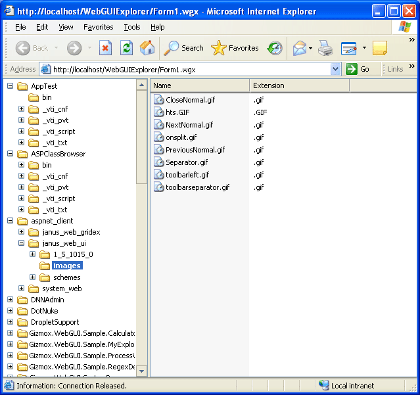Open the Help menu
Viewport: 420px width, 395px height.
click(x=158, y=27)
